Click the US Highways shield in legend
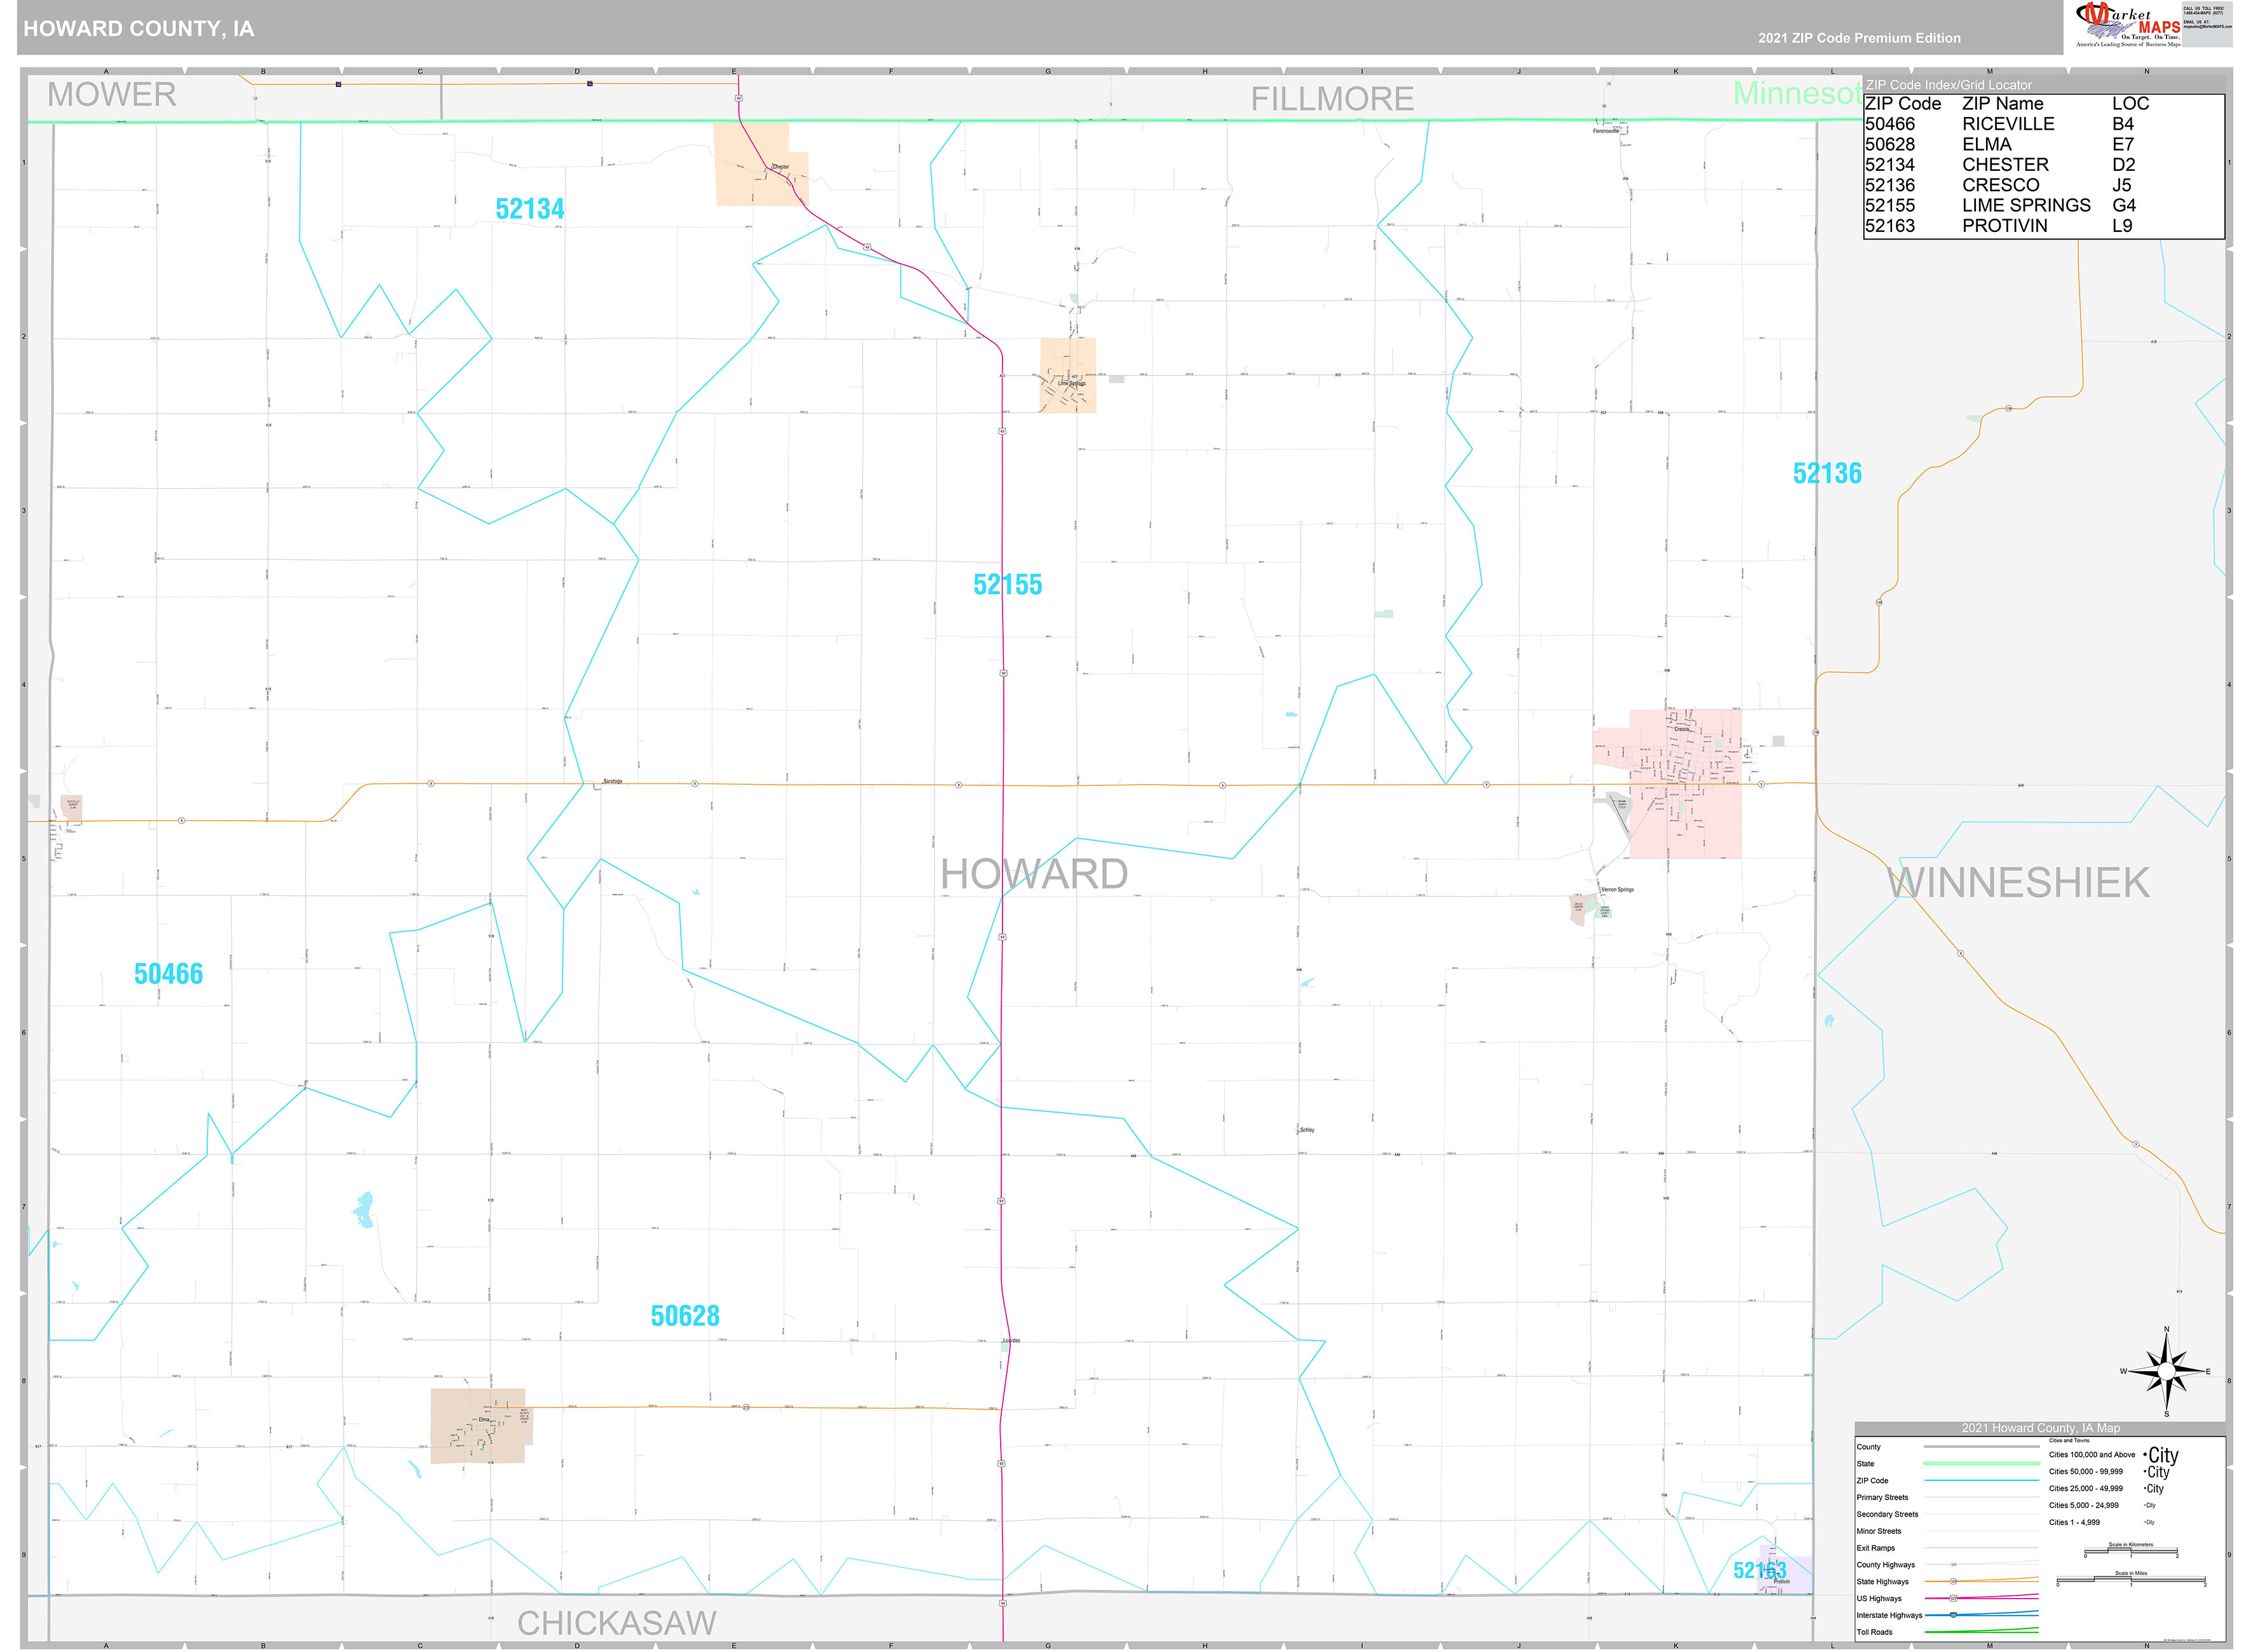2244x1652 pixels. coord(1953,1598)
